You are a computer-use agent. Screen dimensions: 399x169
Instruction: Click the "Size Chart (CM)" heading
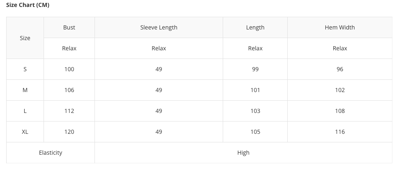click(x=28, y=5)
